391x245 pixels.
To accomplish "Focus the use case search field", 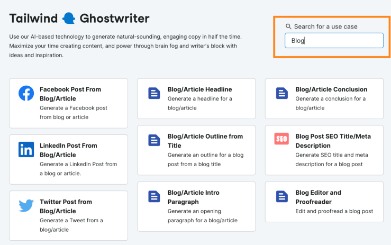I will point(333,41).
